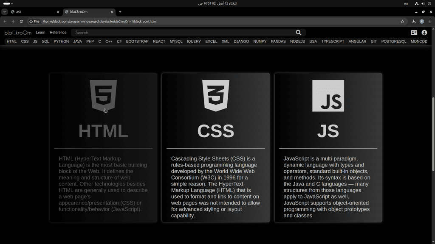Select ANGULAR in the language bar

tap(358, 42)
